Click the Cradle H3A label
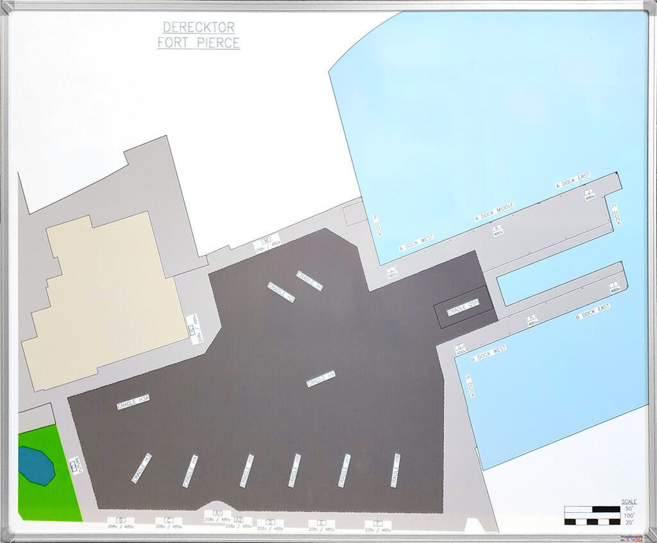This screenshot has width=657, height=543. pos(133,402)
